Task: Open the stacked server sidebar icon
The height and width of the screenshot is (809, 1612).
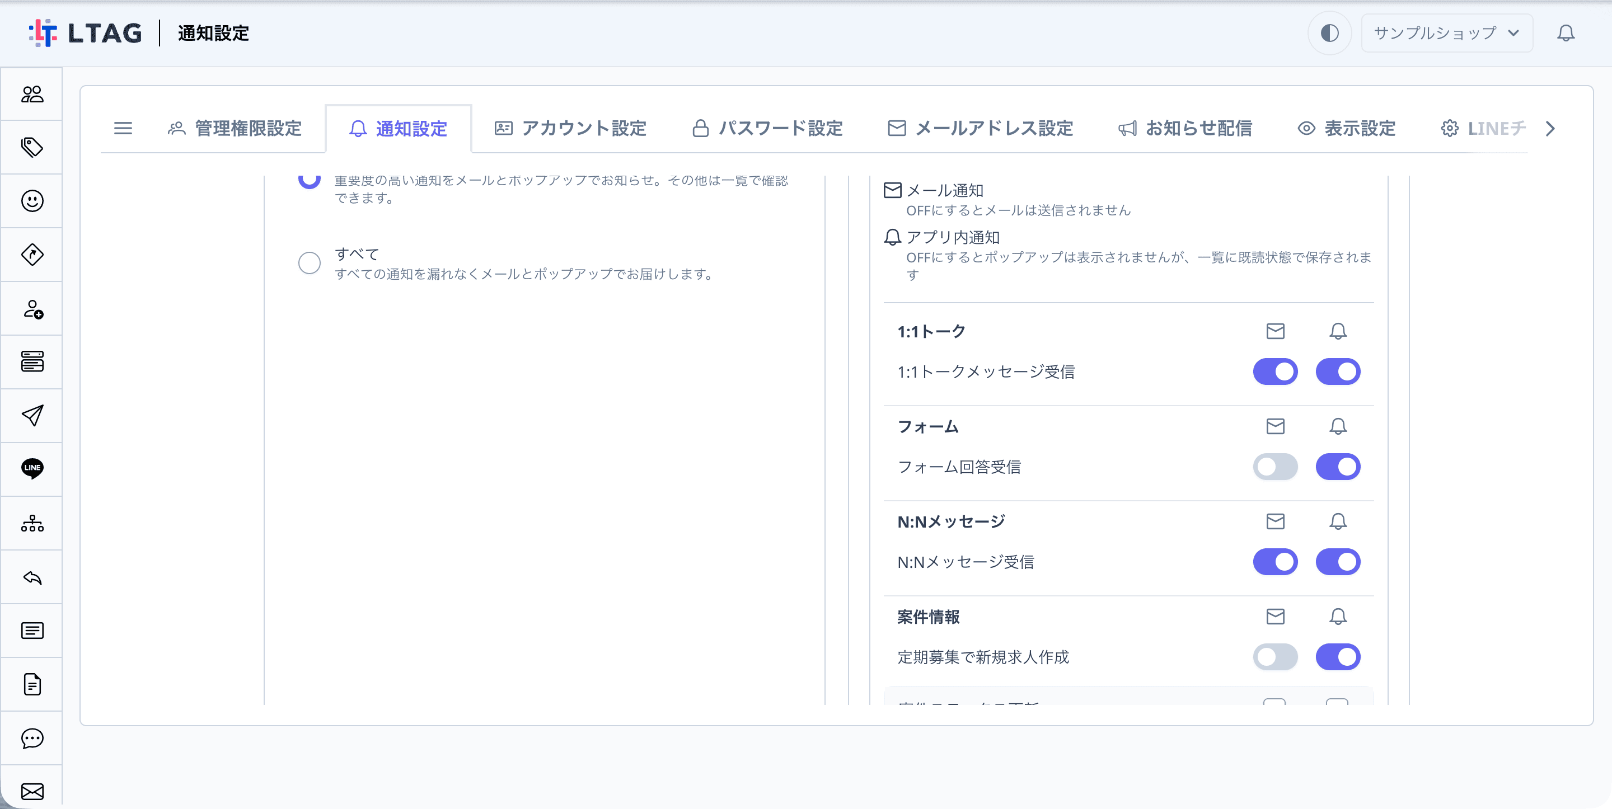Action: pyautogui.click(x=32, y=361)
